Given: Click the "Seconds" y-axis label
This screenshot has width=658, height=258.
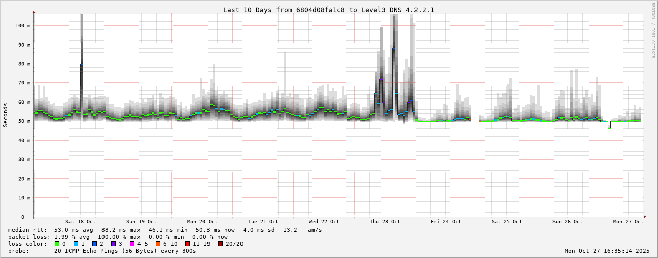Looking at the screenshot, I should (x=6, y=115).
